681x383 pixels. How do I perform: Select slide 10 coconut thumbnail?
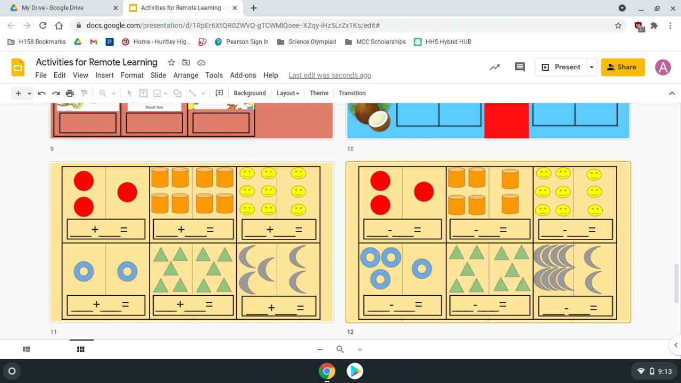tap(488, 121)
